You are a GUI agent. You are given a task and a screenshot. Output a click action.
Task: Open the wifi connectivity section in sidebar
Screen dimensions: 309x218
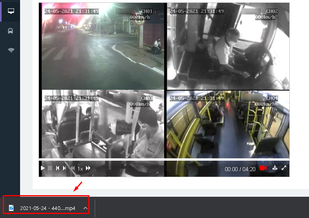[x=11, y=50]
